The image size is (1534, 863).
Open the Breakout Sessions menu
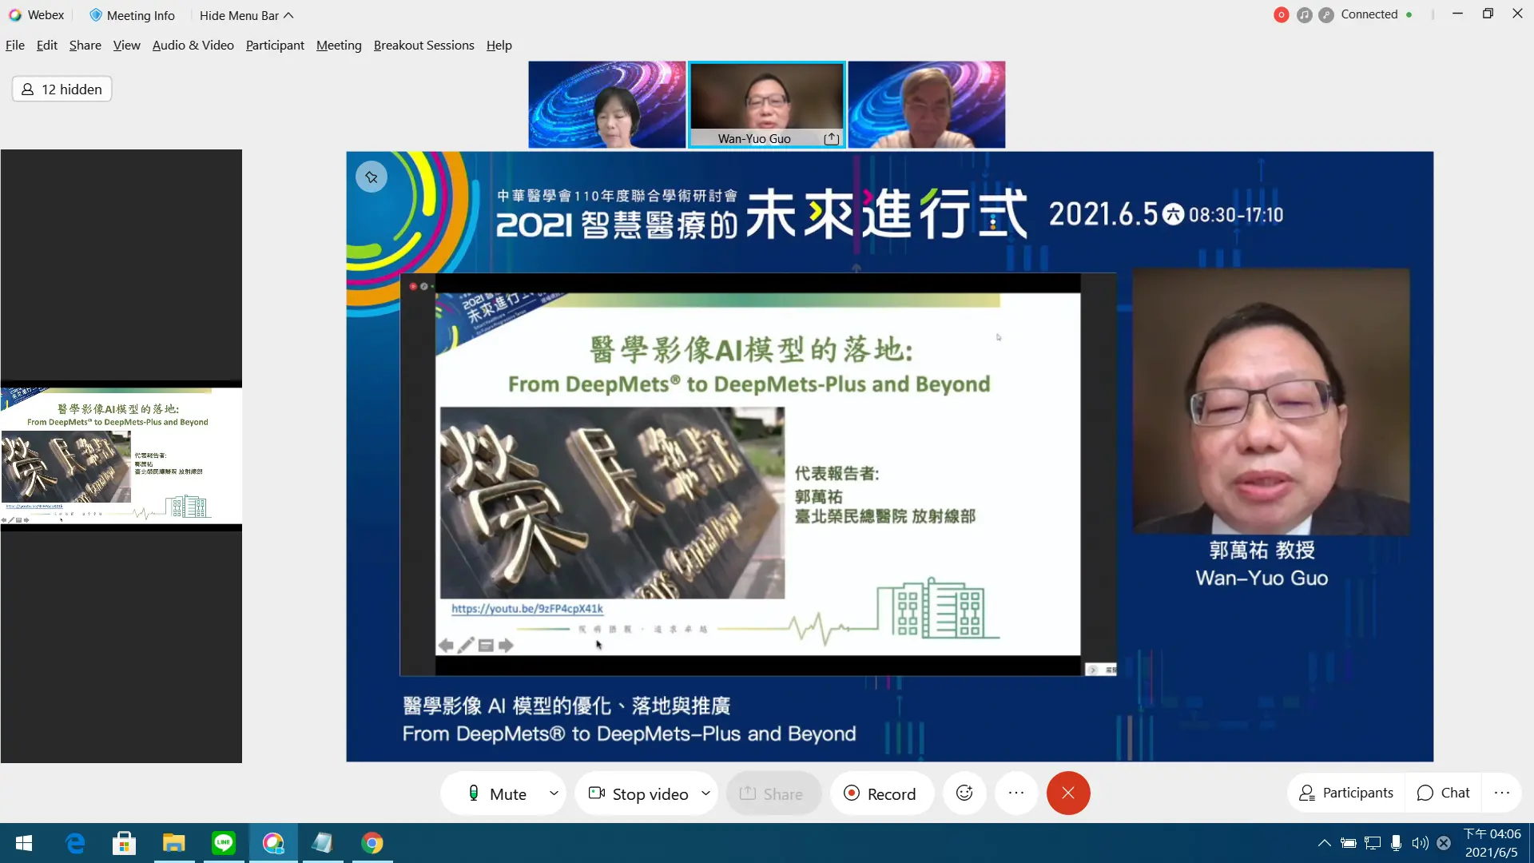click(423, 46)
